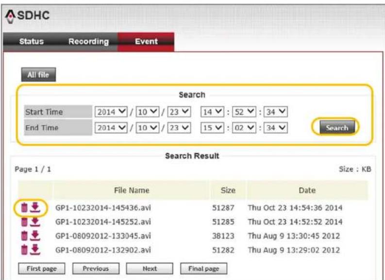This screenshot has width=385, height=280.
Task: Click date Thu Aug 9 13:30:45 2012
Action: 294,236
